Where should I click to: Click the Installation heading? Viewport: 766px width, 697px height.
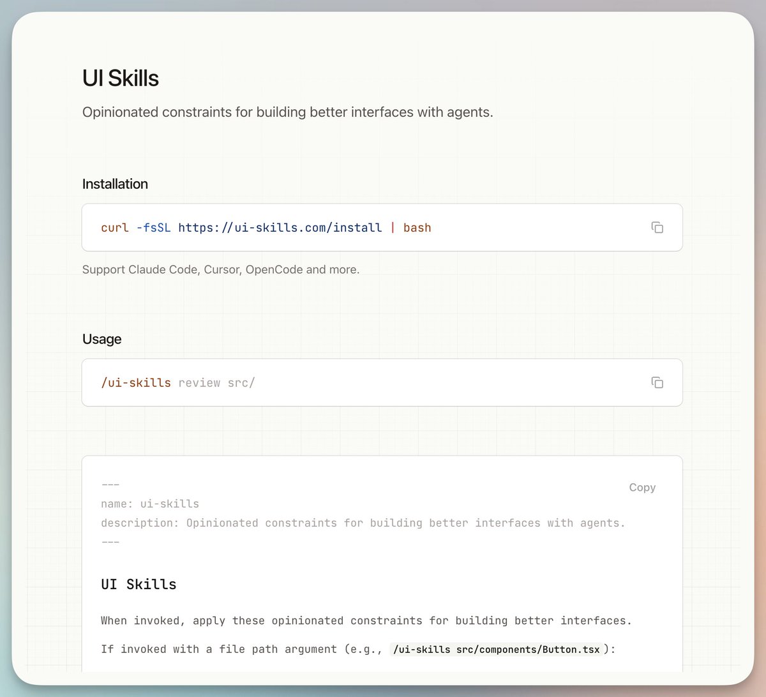(115, 184)
